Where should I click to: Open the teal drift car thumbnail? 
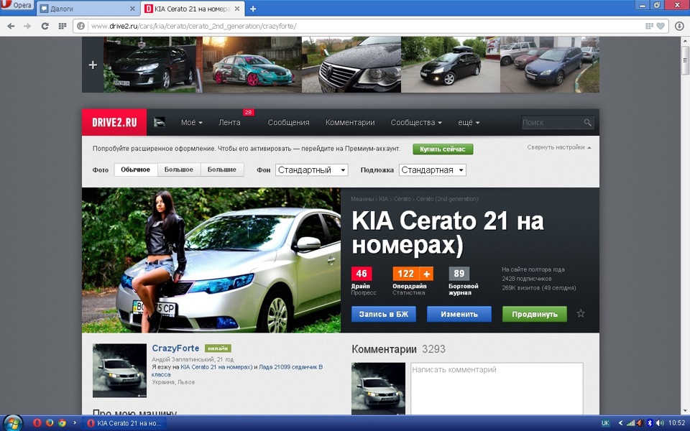pyautogui.click(x=252, y=65)
